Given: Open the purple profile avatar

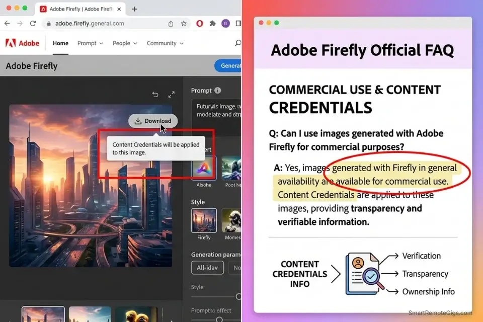Looking at the screenshot, I should [x=225, y=24].
